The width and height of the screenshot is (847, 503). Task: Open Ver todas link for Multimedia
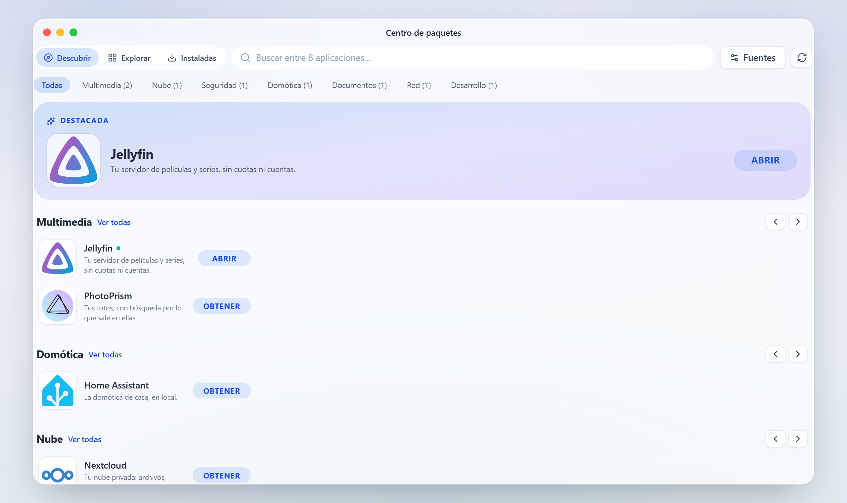pos(114,222)
